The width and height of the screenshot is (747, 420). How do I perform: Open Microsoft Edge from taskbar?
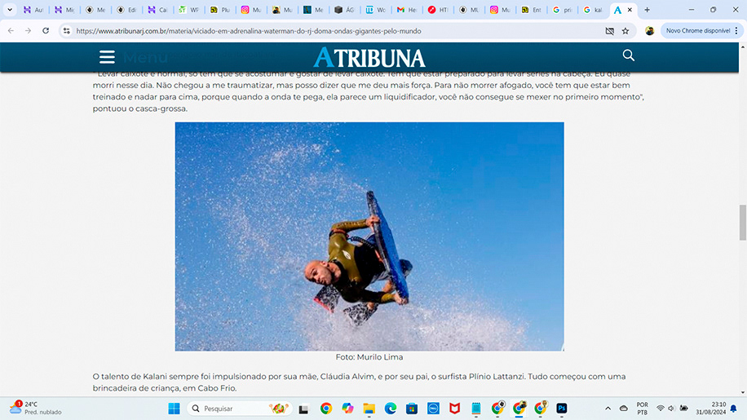tap(390, 409)
